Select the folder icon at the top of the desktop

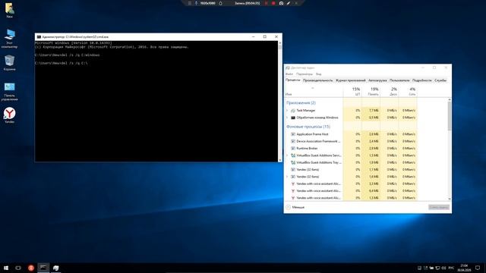[x=9, y=10]
